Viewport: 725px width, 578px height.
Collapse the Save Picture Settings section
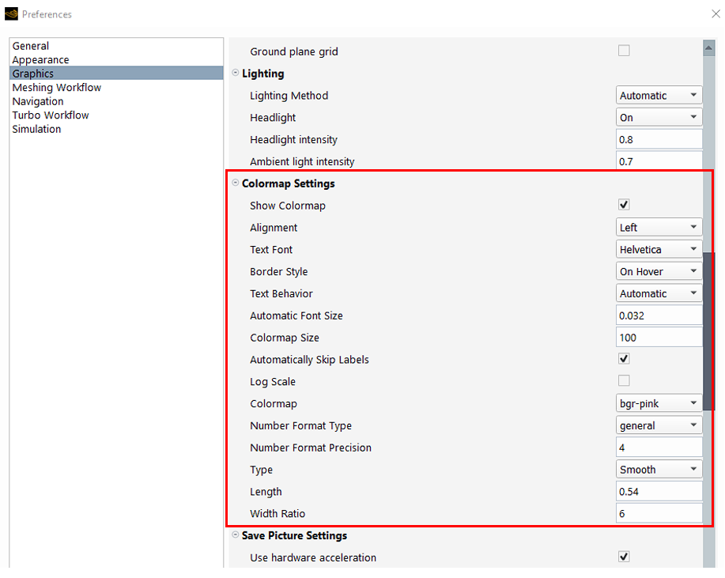tap(235, 535)
